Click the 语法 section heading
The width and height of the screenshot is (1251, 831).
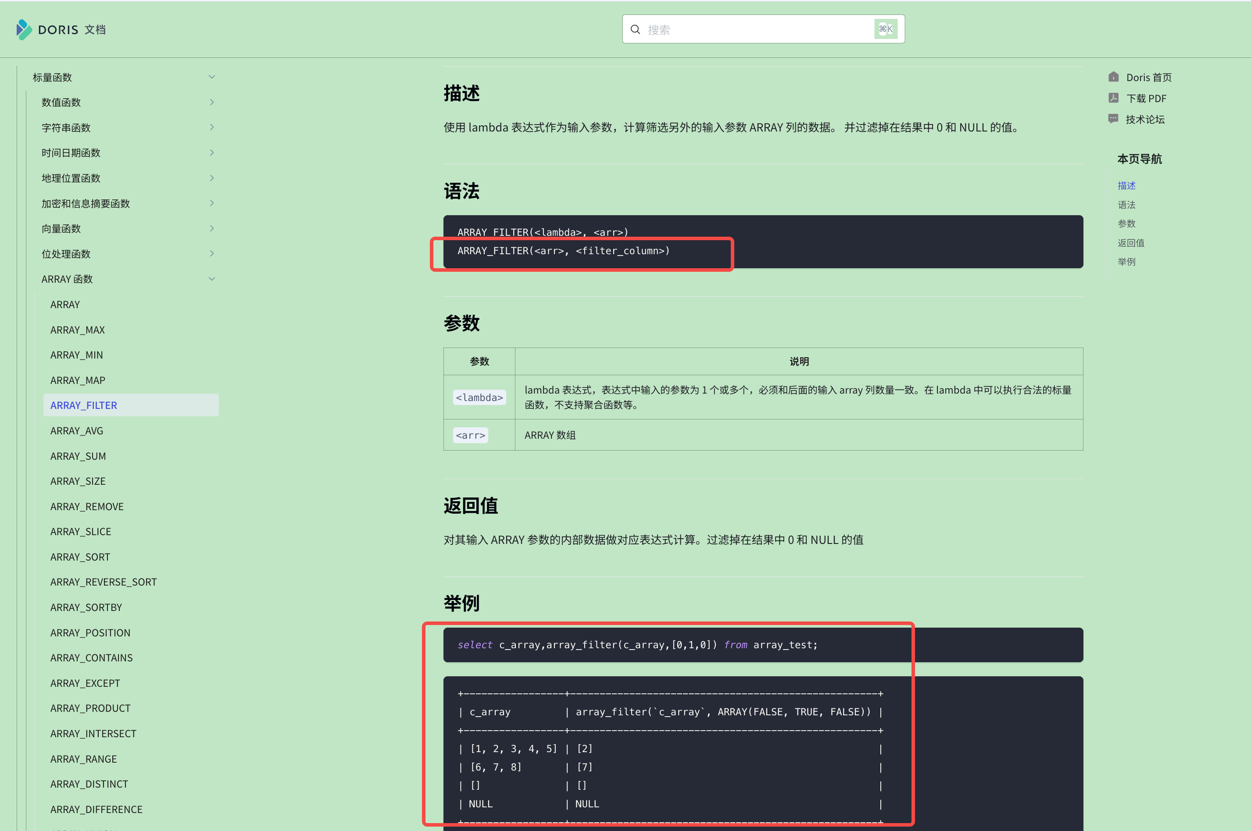pos(461,191)
